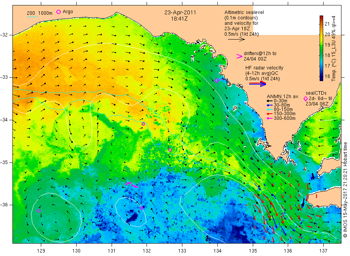Click the colorbar tick label 21

pos(327,24)
